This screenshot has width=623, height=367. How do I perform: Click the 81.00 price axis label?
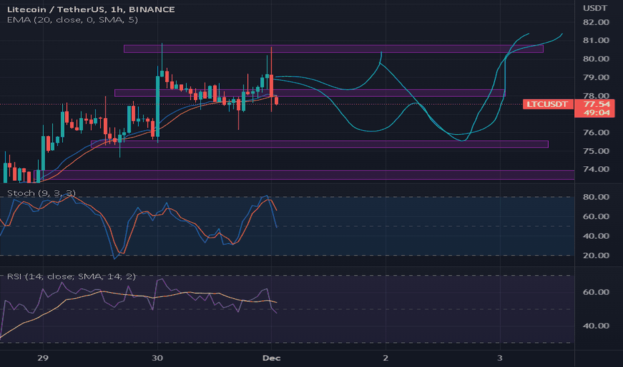596,41
